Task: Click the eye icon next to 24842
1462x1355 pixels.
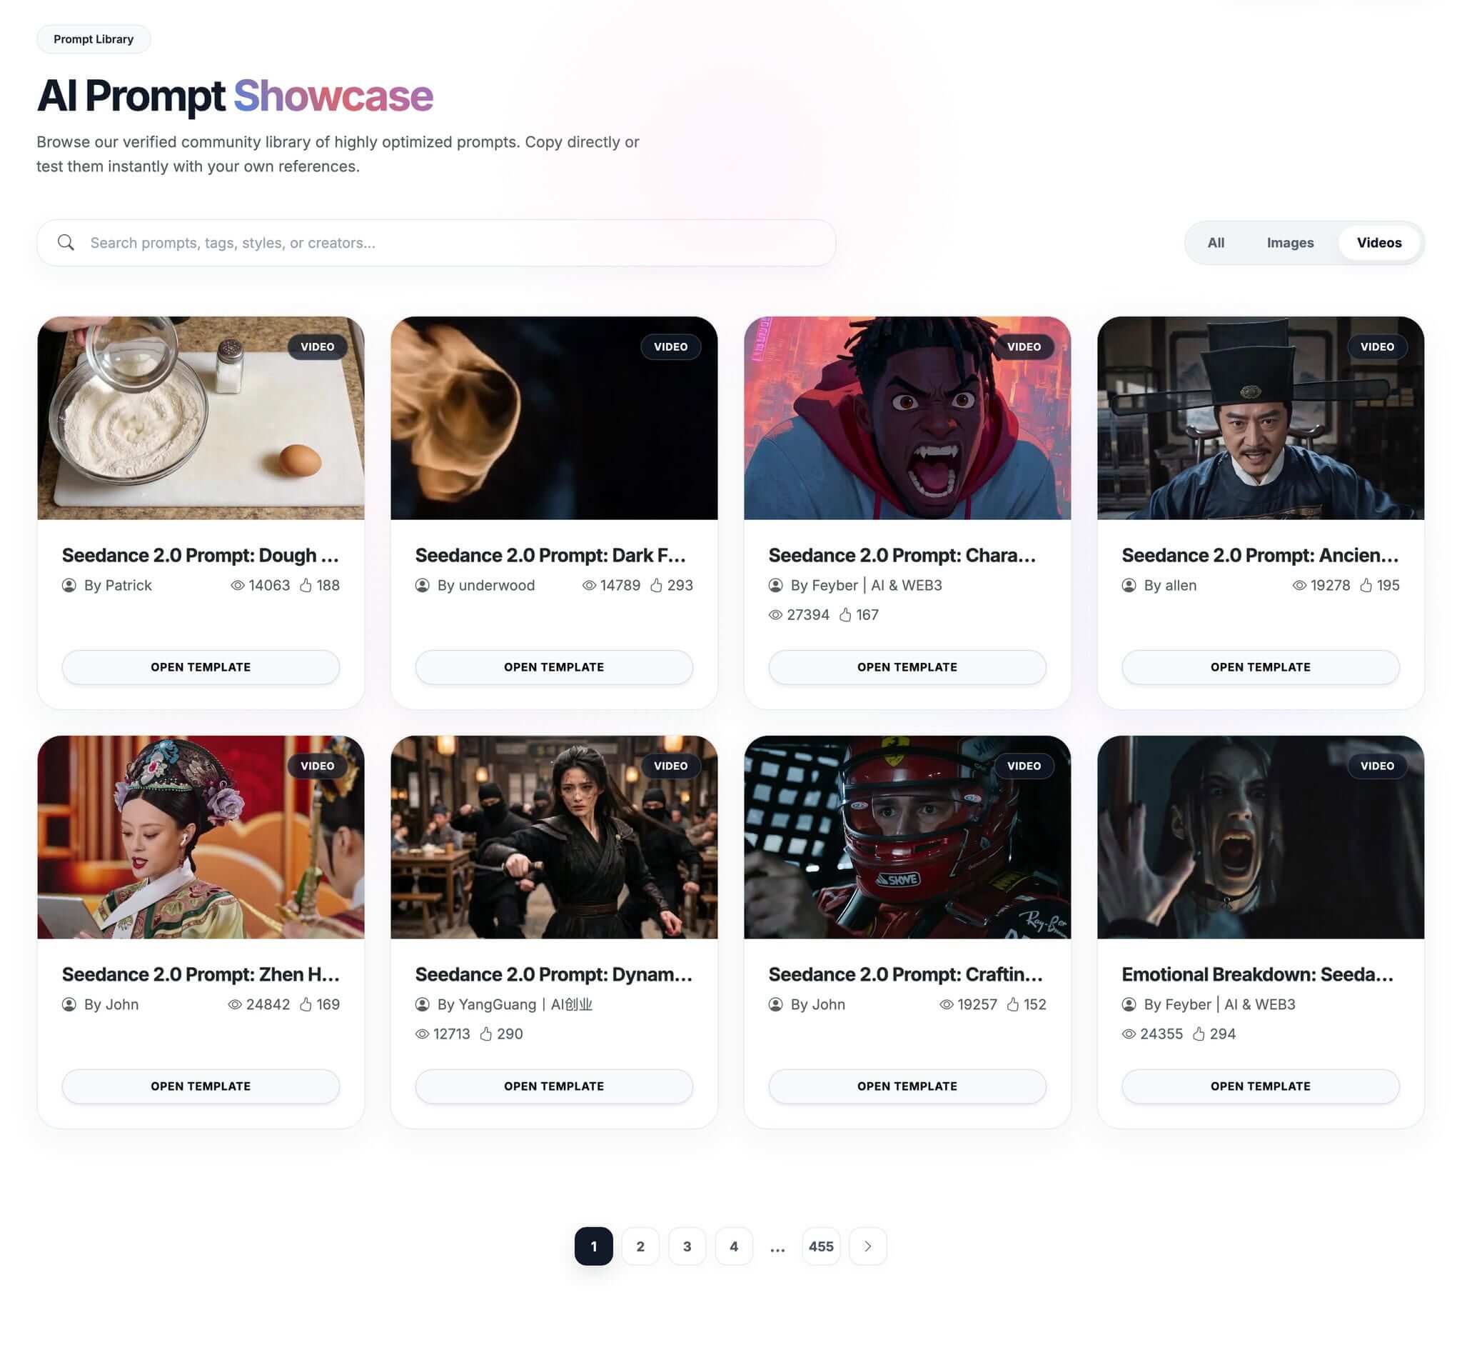Action: (235, 1004)
